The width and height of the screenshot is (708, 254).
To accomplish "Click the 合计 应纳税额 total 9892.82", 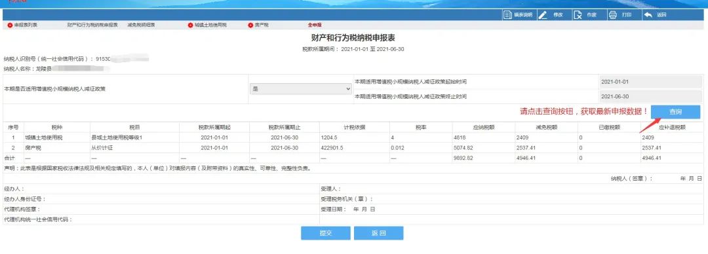I will [x=463, y=158].
